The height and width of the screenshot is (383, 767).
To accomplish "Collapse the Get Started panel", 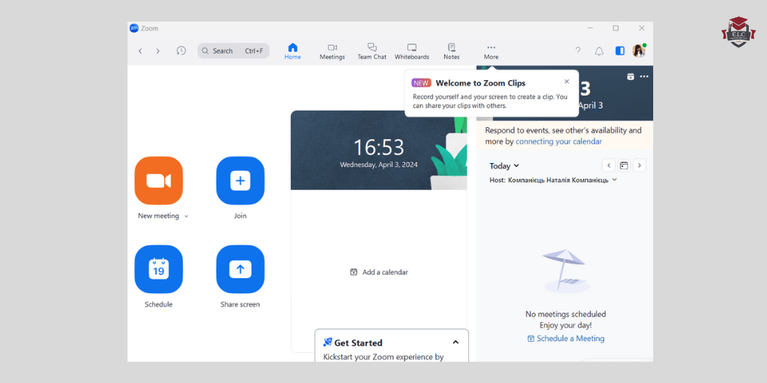I will pos(455,343).
